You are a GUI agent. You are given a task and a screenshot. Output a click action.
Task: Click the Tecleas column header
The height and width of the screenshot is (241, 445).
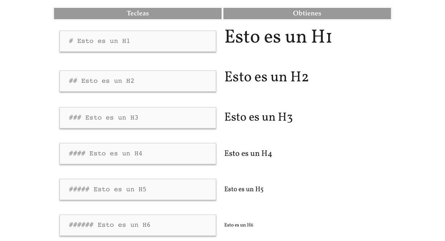point(138,13)
